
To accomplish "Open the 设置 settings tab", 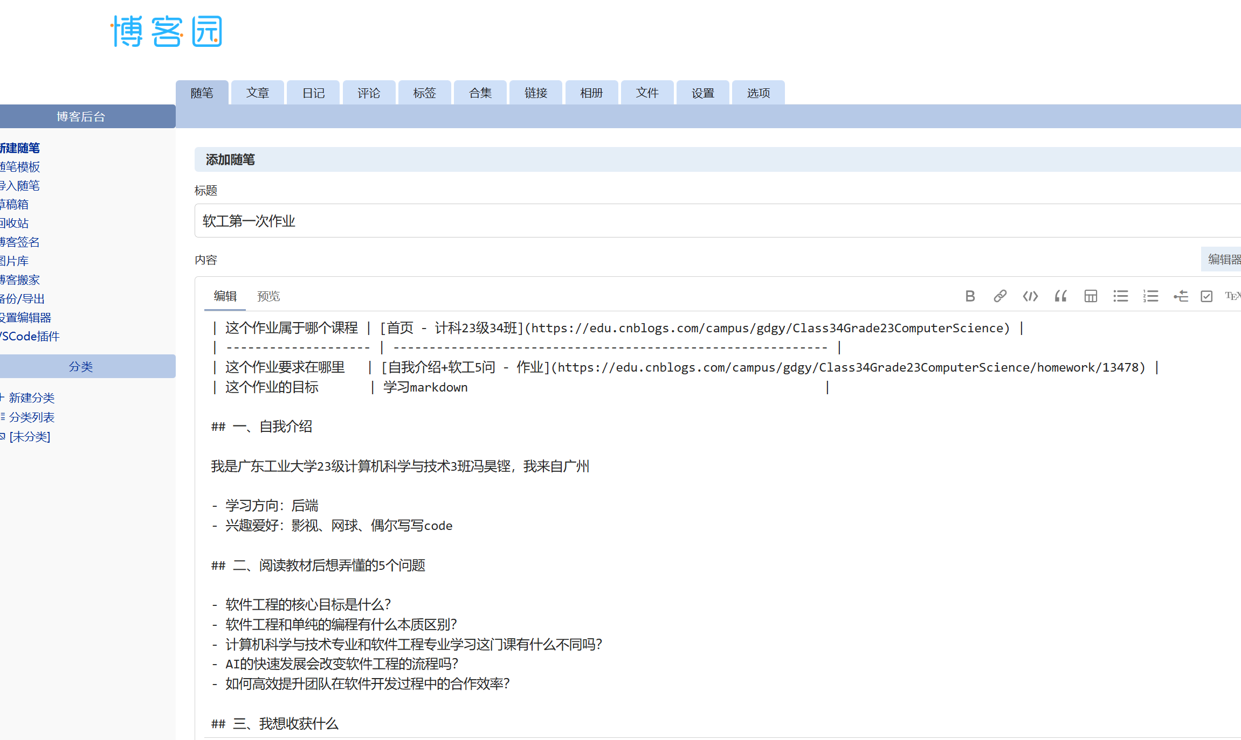I will tap(702, 93).
